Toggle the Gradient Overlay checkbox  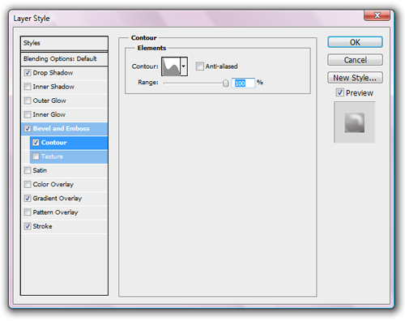coord(28,199)
